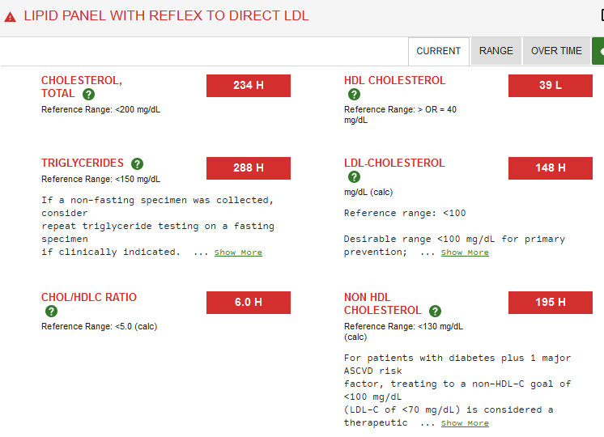Select the Current tab
This screenshot has width=604, height=437.
coord(438,51)
